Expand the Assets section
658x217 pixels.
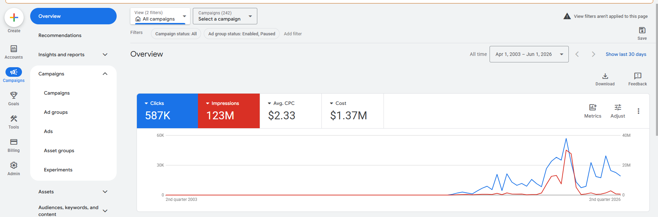pos(105,192)
